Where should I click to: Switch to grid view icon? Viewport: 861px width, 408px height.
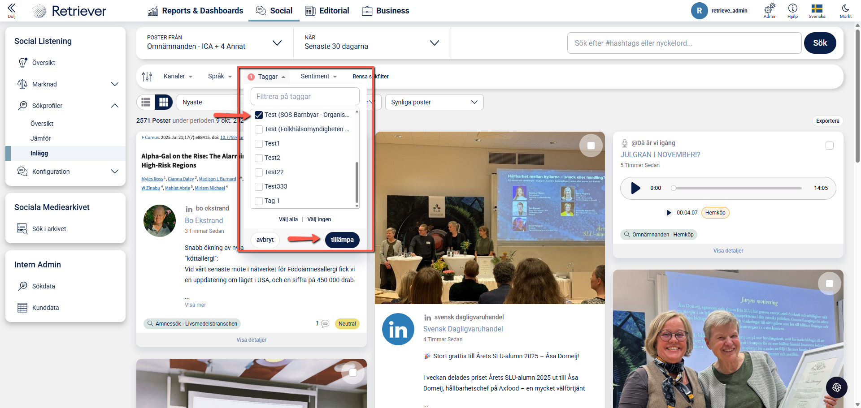164,102
